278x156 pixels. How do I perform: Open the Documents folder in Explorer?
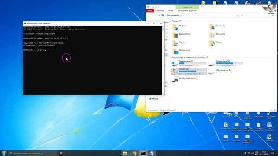click(217, 35)
